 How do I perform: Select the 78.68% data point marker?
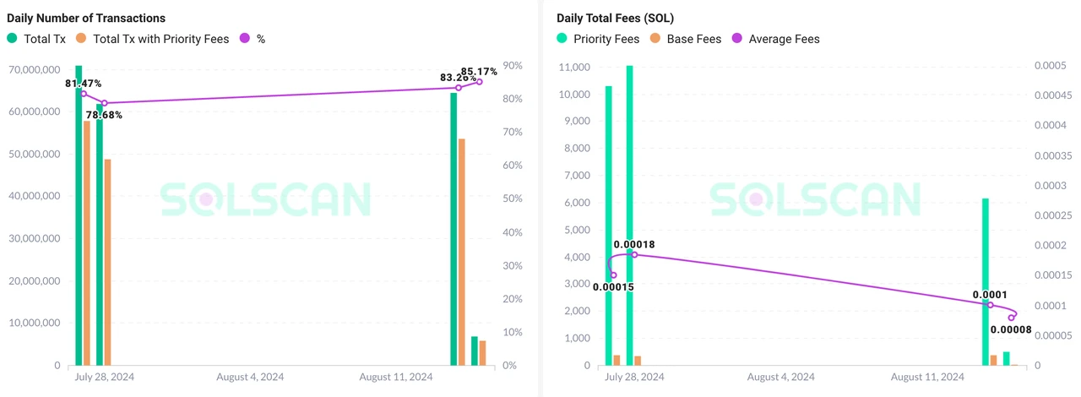point(104,103)
